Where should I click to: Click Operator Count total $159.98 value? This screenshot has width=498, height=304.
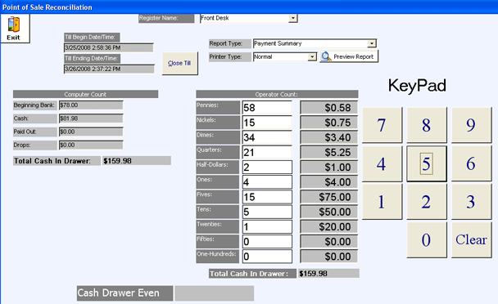[x=328, y=274]
